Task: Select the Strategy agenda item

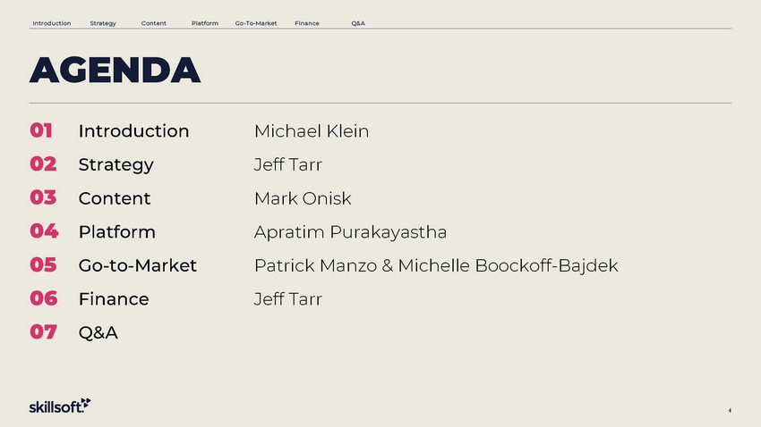Action: 116,165
